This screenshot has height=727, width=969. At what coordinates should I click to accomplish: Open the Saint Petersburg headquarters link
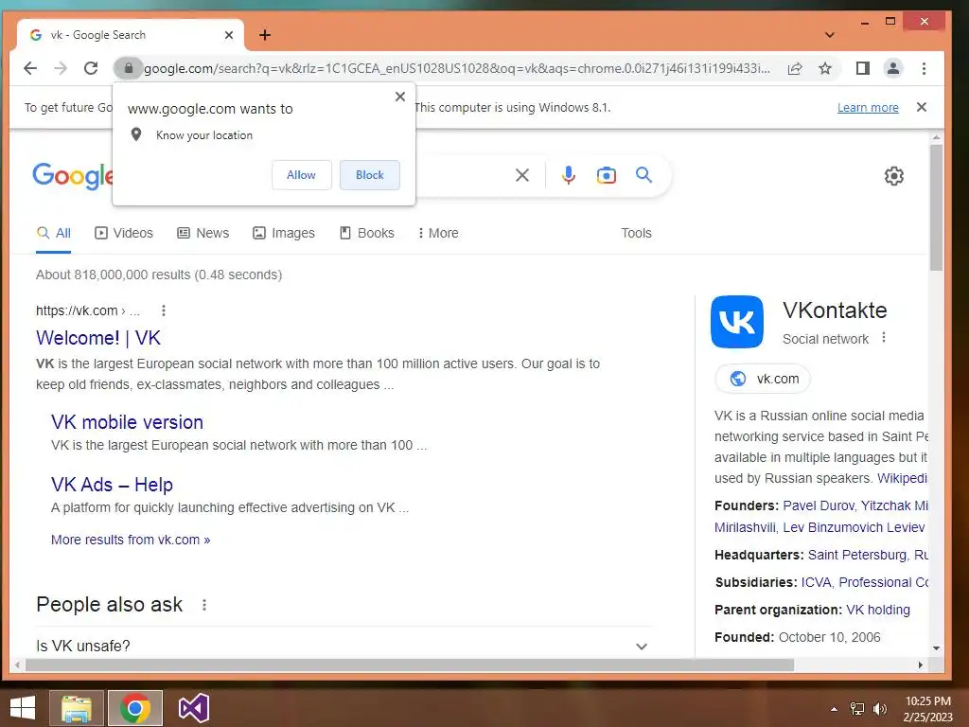pos(856,555)
